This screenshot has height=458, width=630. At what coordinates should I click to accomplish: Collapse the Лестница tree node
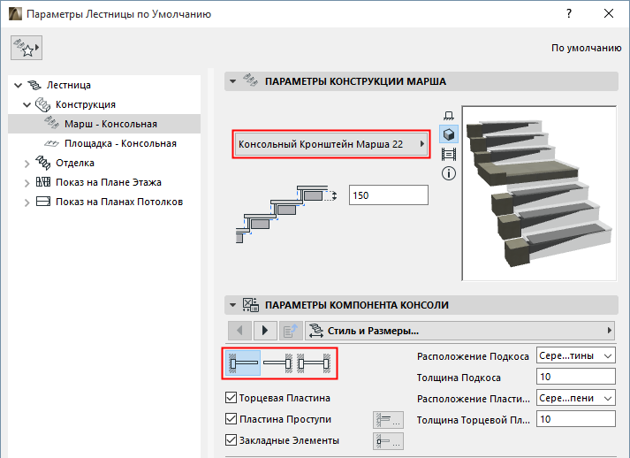18,85
